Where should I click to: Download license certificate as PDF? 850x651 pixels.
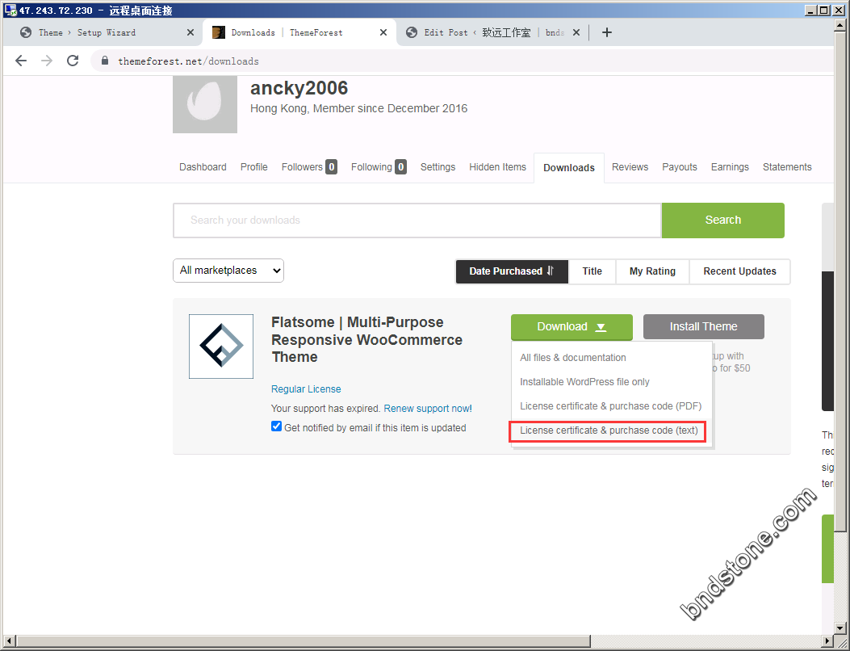coord(610,406)
